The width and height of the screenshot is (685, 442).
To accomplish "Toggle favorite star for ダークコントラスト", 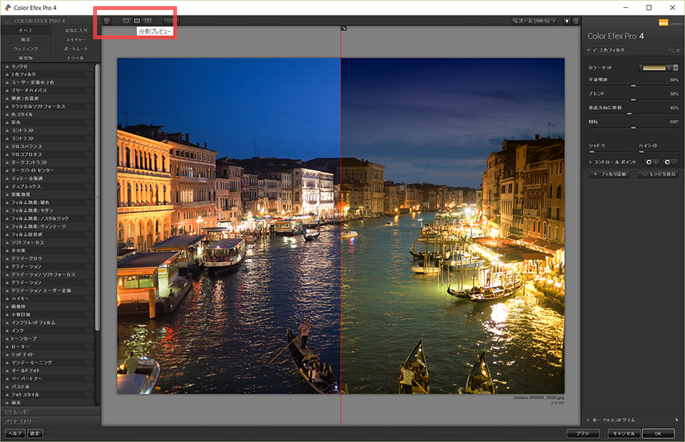I will [7, 162].
